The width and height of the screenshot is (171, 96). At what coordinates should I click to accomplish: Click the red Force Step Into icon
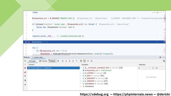click(69, 61)
